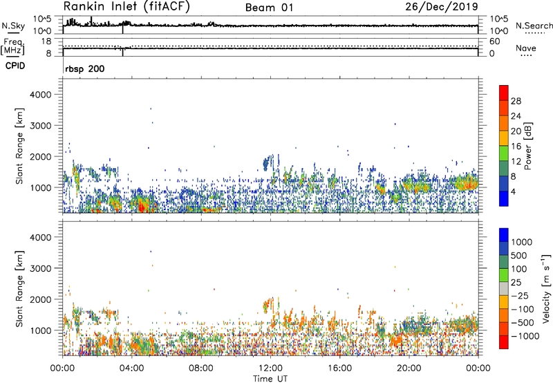Pick the bottom blue Power segment below 4

coord(504,198)
